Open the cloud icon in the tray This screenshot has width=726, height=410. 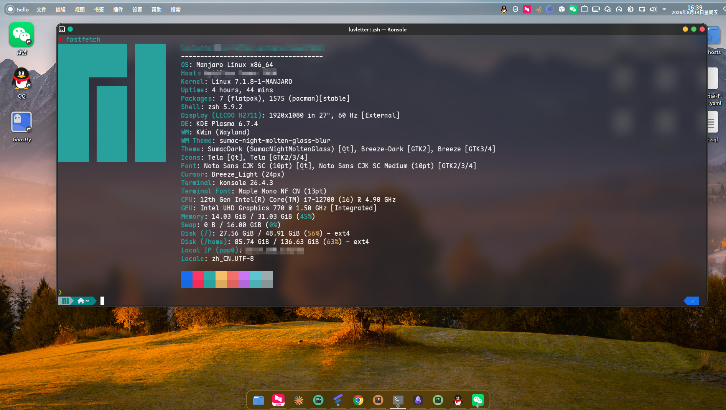click(607, 9)
